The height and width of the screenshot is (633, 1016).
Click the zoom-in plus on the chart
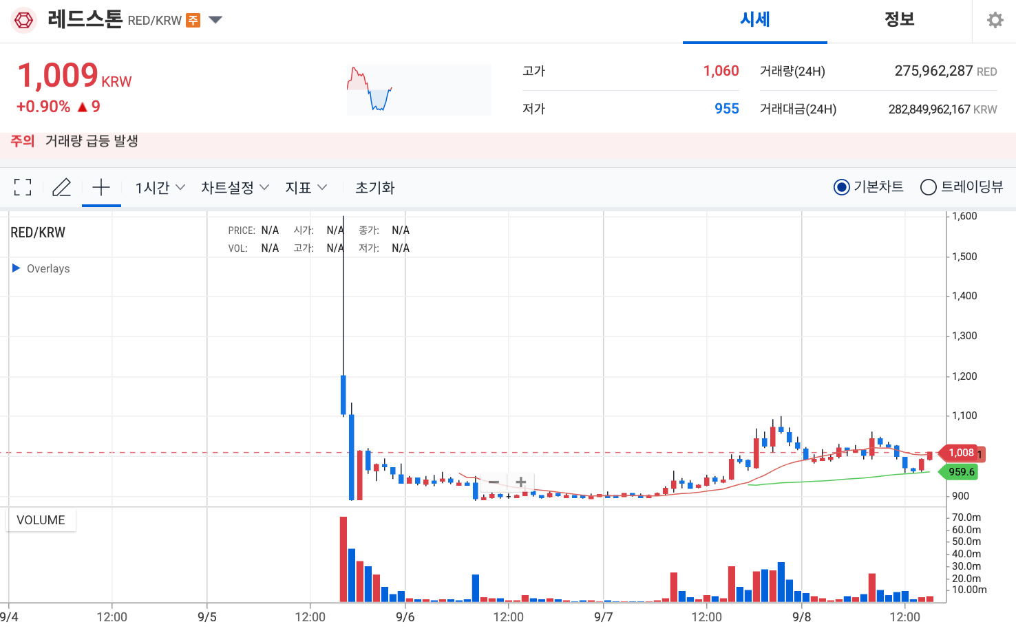tap(520, 482)
